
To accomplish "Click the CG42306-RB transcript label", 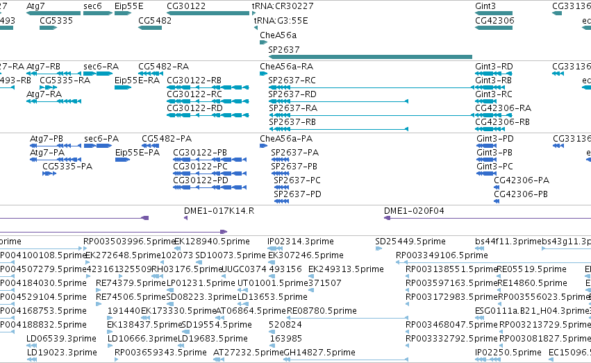I will pos(502,122).
